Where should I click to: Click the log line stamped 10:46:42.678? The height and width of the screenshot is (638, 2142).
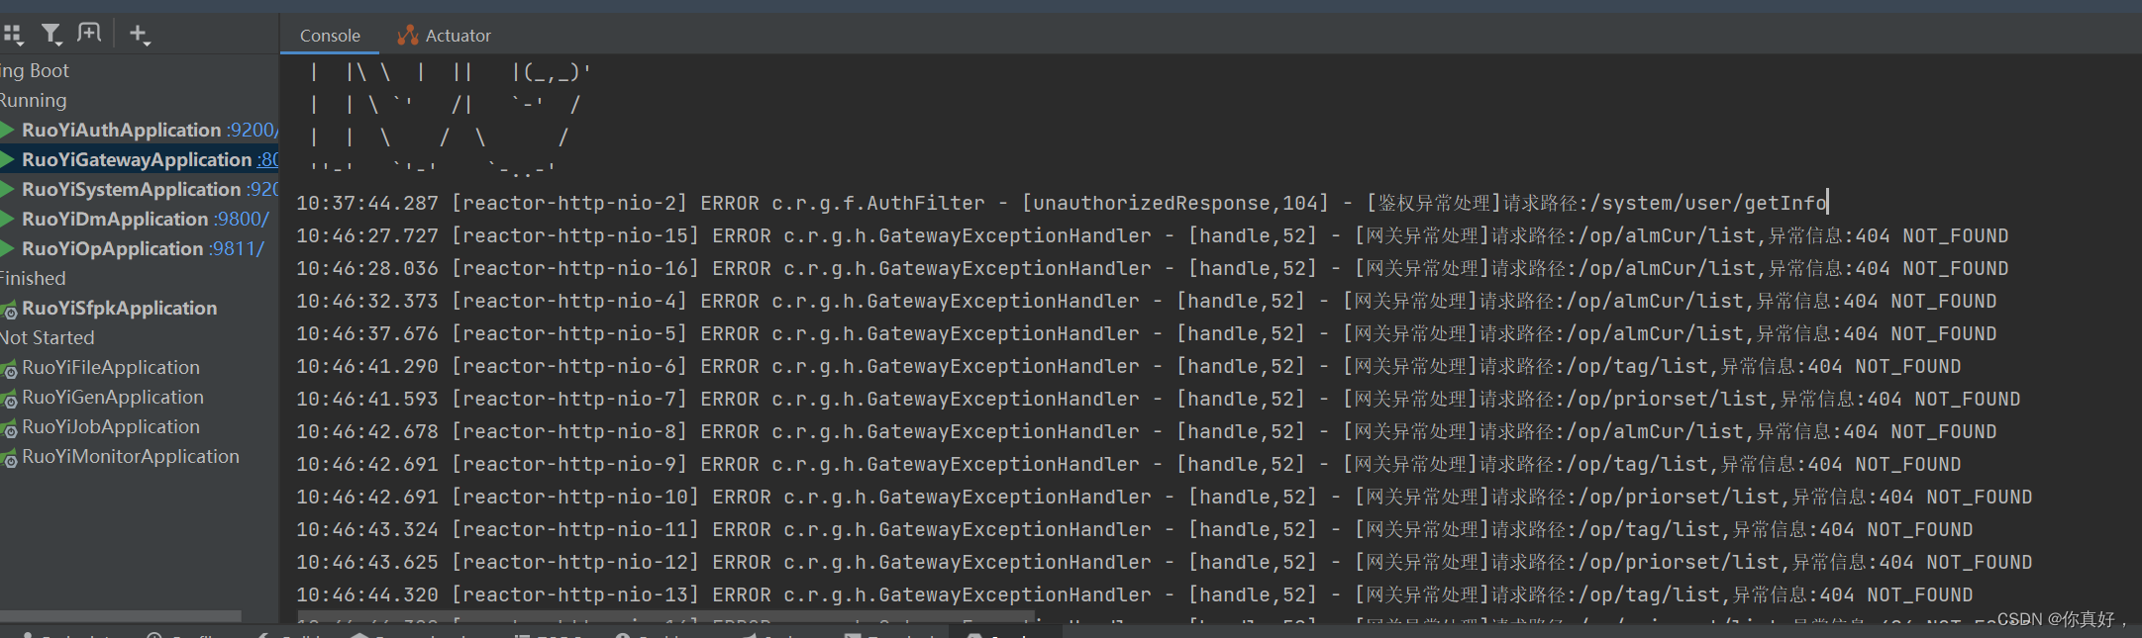tap(1146, 431)
